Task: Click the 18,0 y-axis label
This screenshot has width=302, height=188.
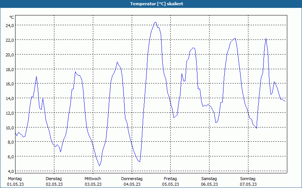Action: click(9, 69)
